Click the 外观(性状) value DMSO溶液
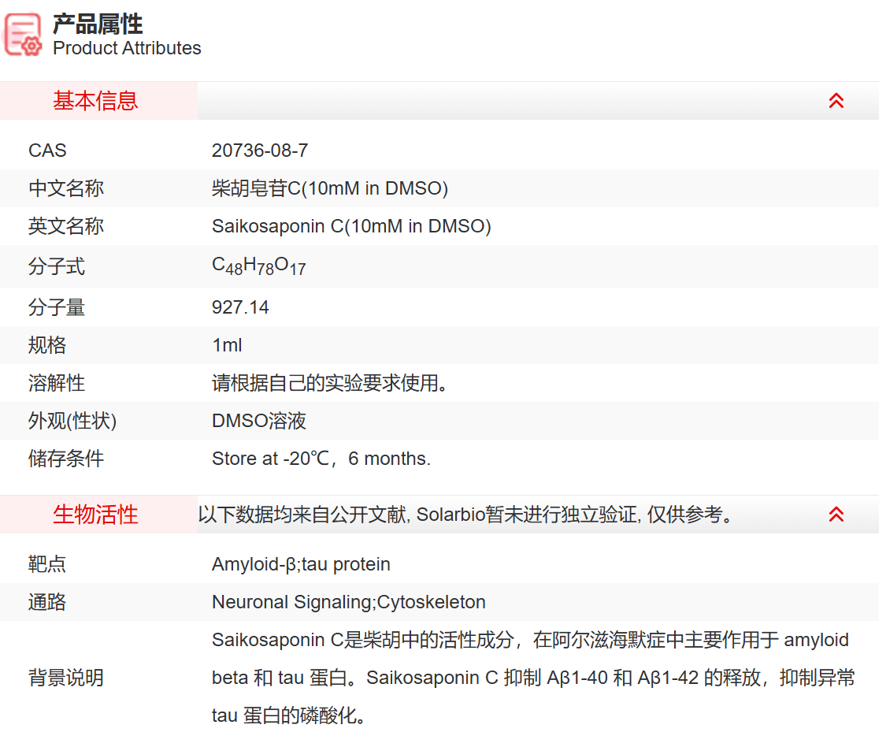This screenshot has width=886, height=747. pyautogui.click(x=260, y=421)
